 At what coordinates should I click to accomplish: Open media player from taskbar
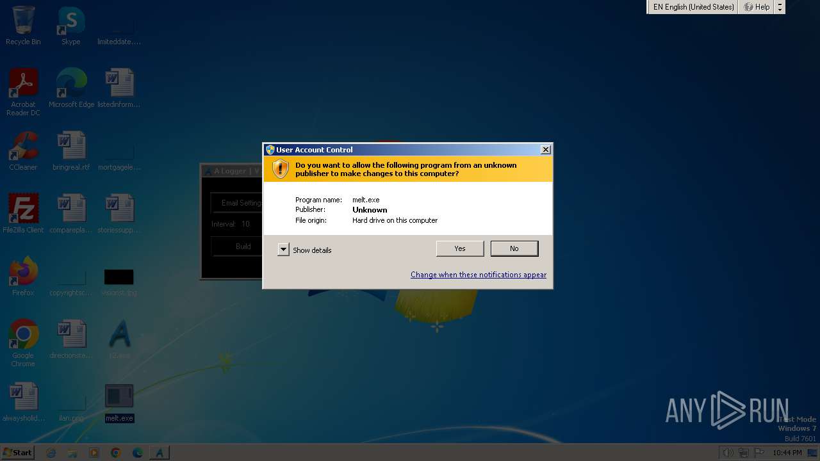[94, 453]
